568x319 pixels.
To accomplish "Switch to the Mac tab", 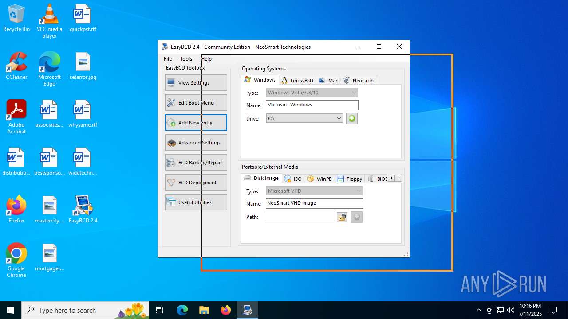I will coord(329,81).
